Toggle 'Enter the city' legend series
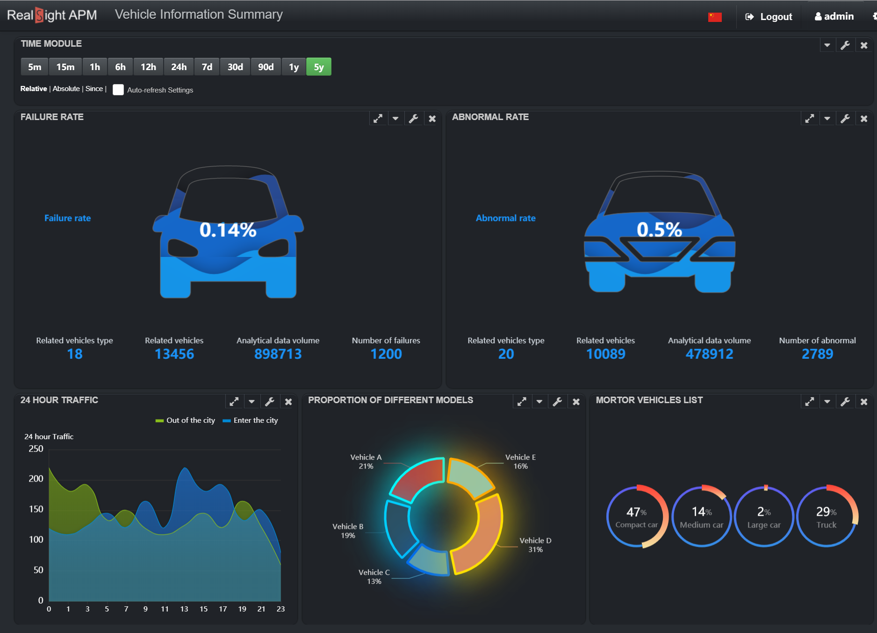This screenshot has width=877, height=633. point(250,420)
